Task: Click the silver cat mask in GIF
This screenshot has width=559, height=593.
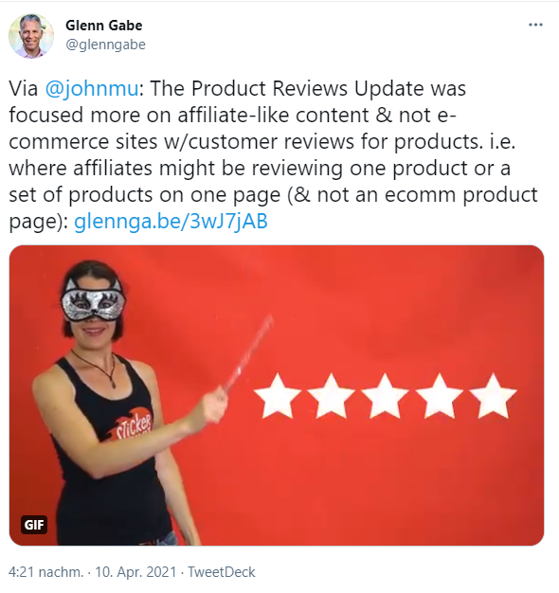Action: point(93,301)
